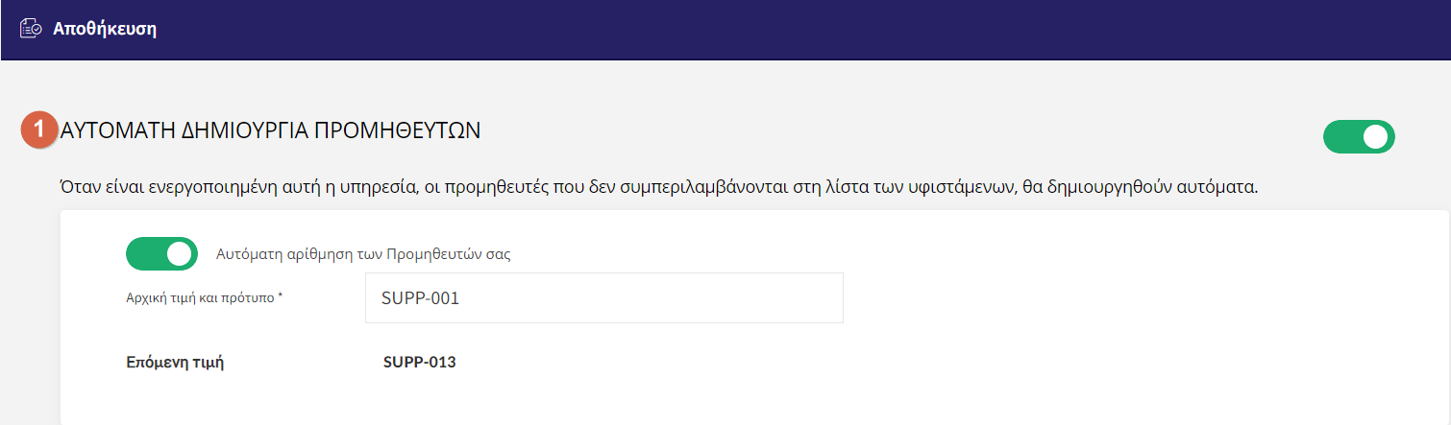The width and height of the screenshot is (1451, 425).
Task: Click the service description sentence under heading
Action: 658,187
